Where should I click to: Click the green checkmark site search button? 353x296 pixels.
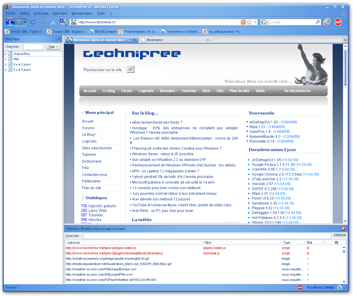tap(130, 69)
